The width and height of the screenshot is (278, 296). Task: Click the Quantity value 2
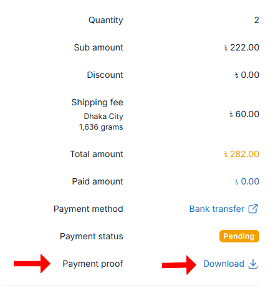pyautogui.click(x=257, y=20)
